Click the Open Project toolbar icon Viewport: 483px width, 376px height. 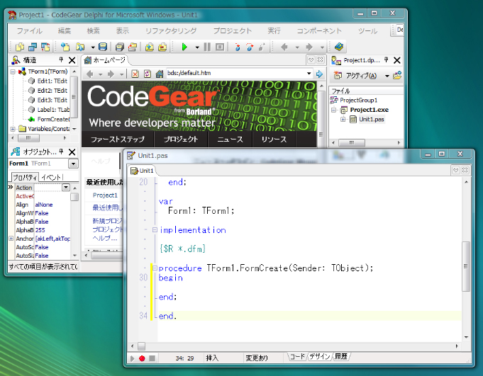[133, 47]
